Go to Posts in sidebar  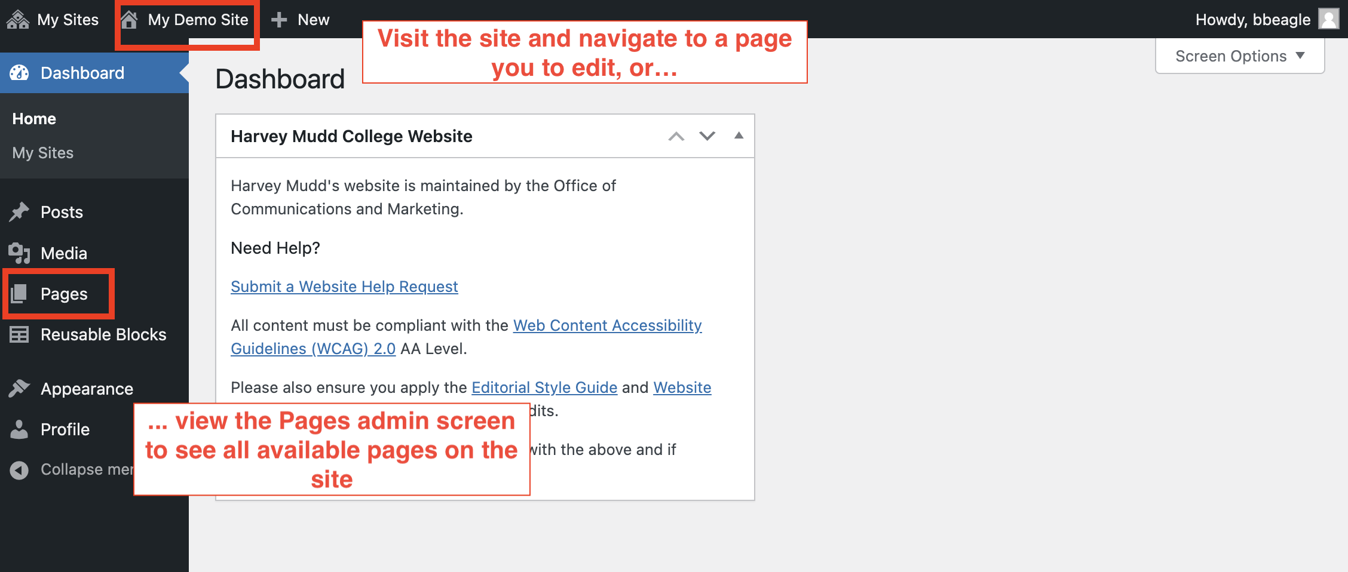pos(62,212)
